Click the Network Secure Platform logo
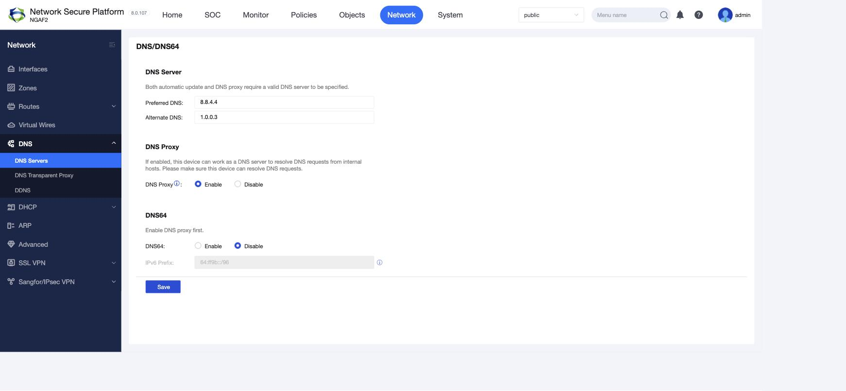The width and height of the screenshot is (846, 391). point(17,15)
